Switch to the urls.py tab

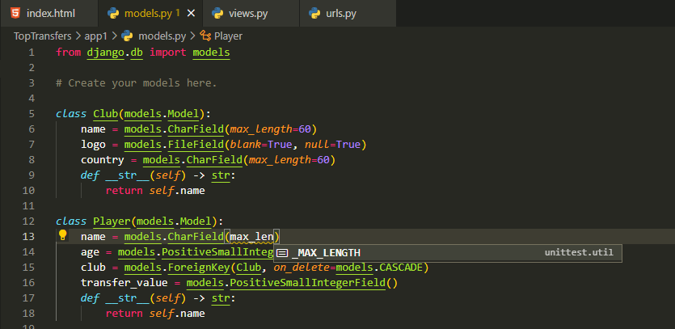[x=348, y=14]
